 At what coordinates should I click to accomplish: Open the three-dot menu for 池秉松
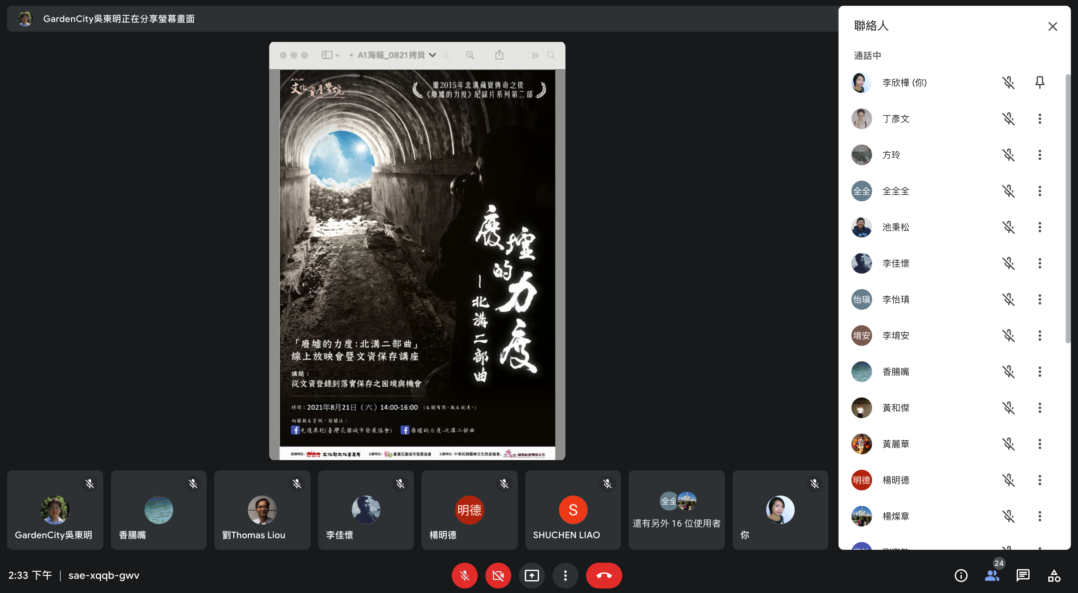click(1040, 227)
